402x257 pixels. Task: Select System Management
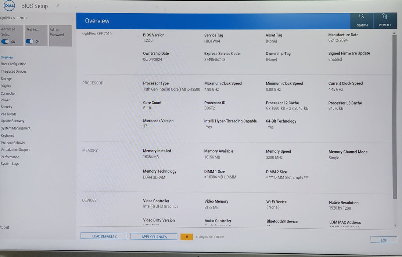pos(15,128)
